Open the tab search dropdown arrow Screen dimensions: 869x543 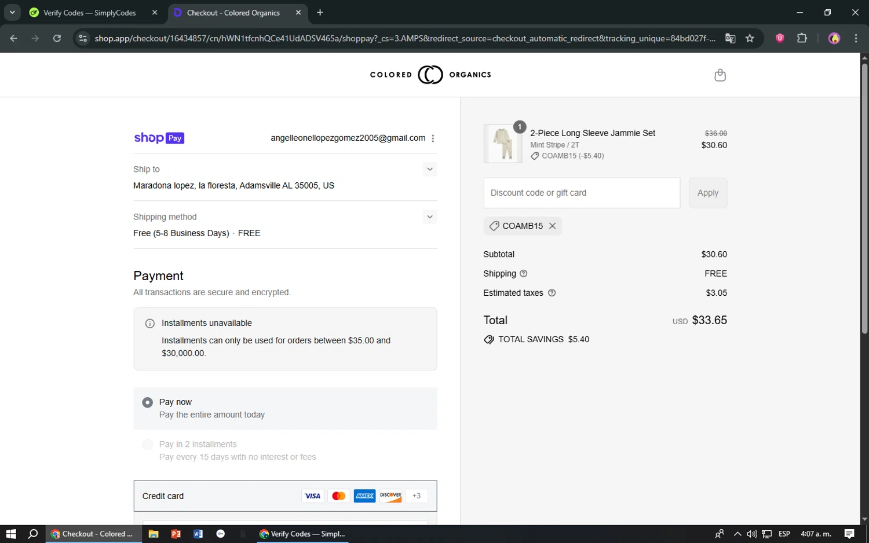(12, 12)
